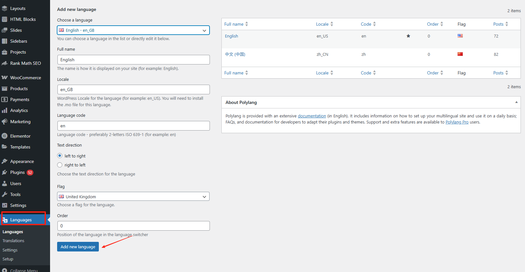The image size is (525, 272).
Task: Click the Plugins plug icon
Action: tap(4, 173)
